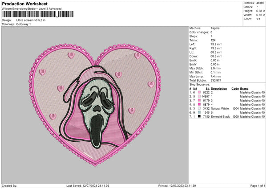Image resolution: width=267 pixels, height=189 pixels.
Task: Click the code '1000' in row 7
Action: (235, 116)
